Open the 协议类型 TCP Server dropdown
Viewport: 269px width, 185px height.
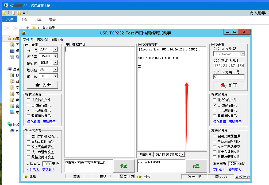243,54
